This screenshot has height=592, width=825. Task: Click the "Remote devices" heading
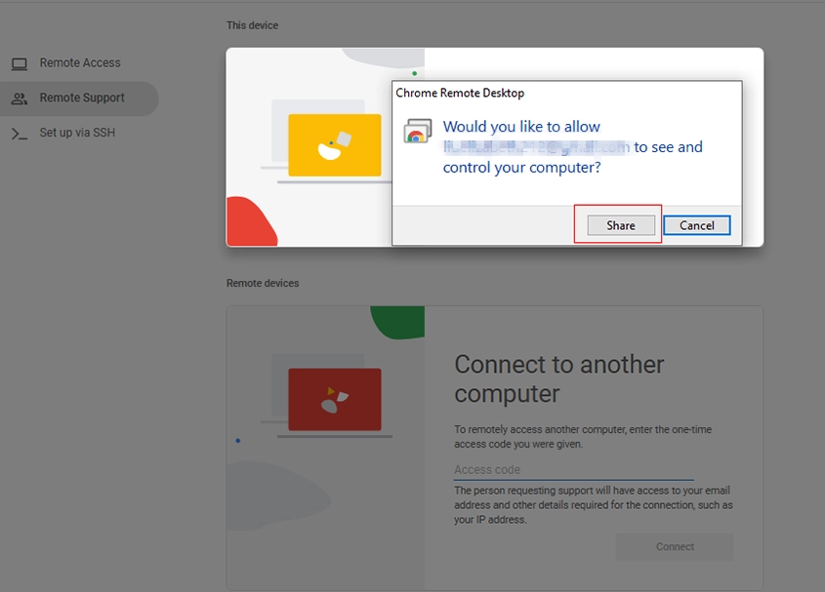pos(263,283)
